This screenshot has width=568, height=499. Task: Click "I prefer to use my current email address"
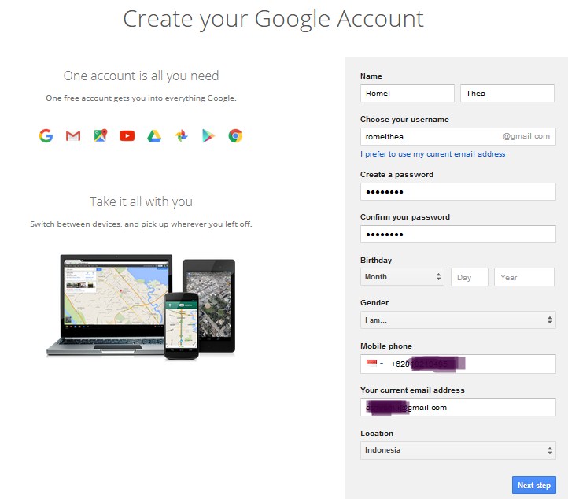[x=433, y=154]
